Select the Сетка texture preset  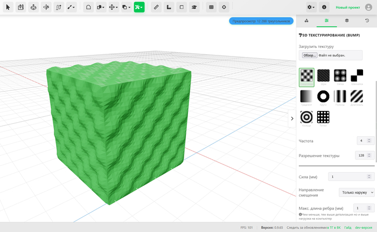[340, 77]
